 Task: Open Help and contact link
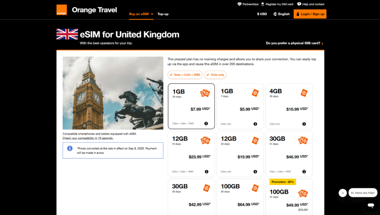[311, 4]
